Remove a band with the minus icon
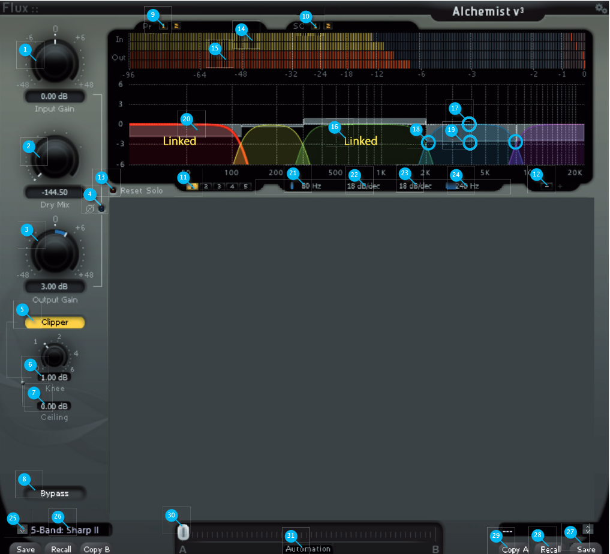 pyautogui.click(x=547, y=187)
